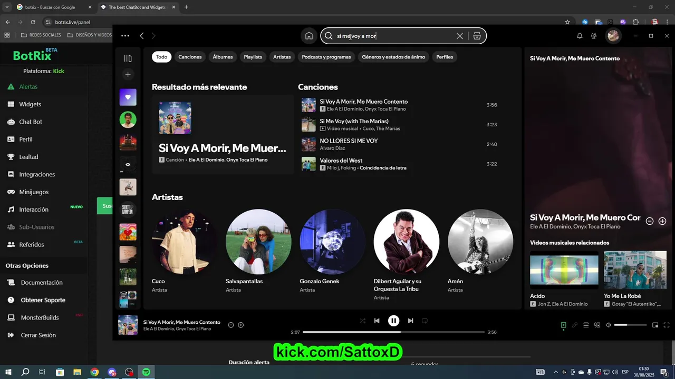The width and height of the screenshot is (675, 379).
Task: Open Browse icon in Spotify search bar
Action: point(477,36)
